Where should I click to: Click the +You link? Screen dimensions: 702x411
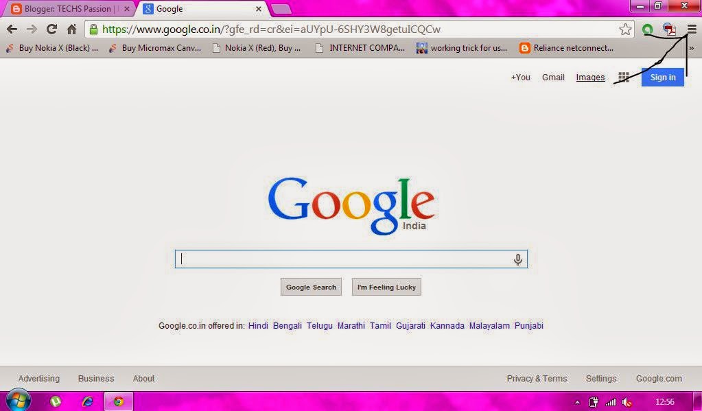click(520, 78)
